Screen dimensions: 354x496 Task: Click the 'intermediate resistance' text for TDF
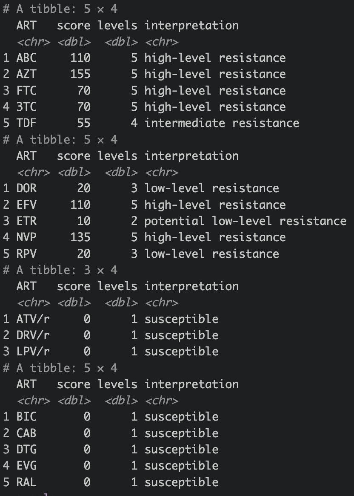click(222, 123)
